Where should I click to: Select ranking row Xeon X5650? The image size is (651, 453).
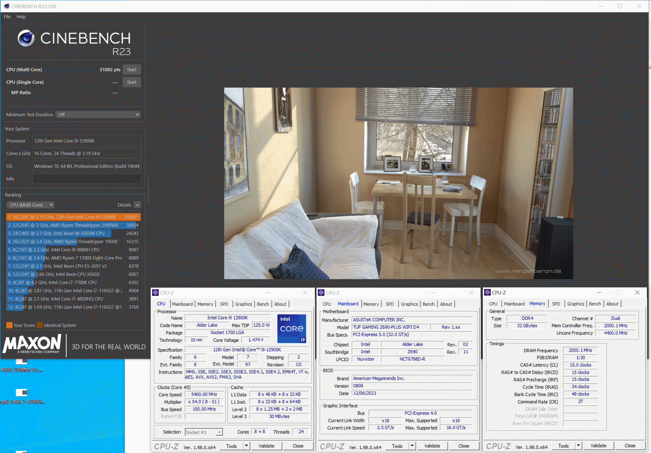tap(73, 274)
